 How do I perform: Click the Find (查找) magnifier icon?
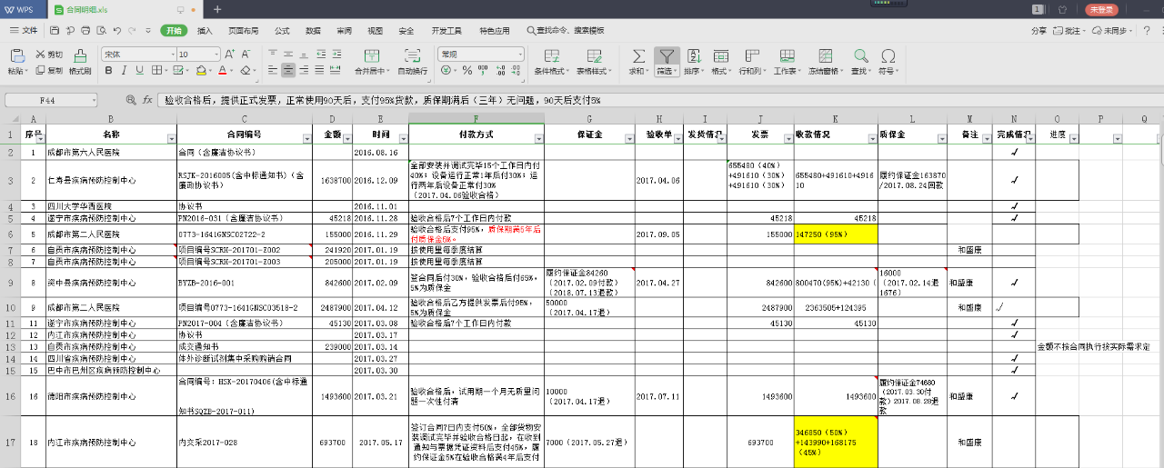click(859, 55)
